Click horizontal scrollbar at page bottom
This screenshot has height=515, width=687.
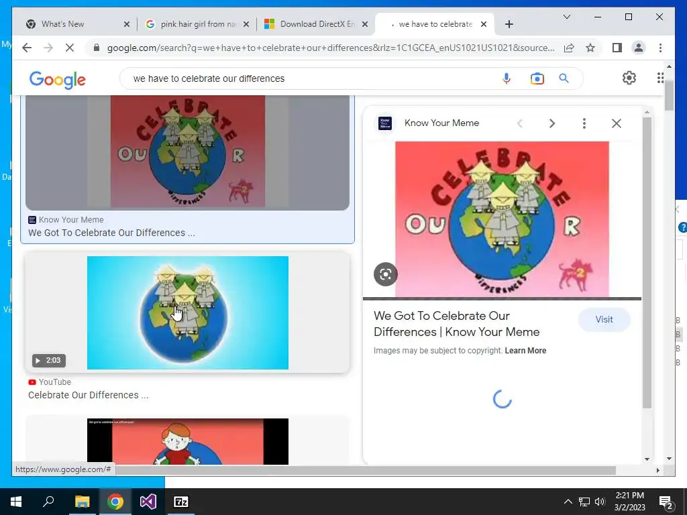[366, 470]
